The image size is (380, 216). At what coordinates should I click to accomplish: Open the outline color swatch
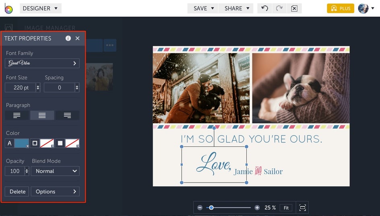47,143
